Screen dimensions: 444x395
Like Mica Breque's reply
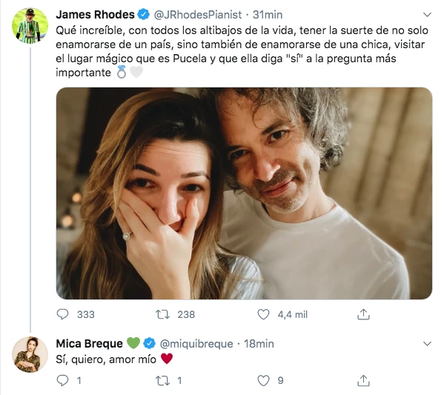(x=263, y=380)
